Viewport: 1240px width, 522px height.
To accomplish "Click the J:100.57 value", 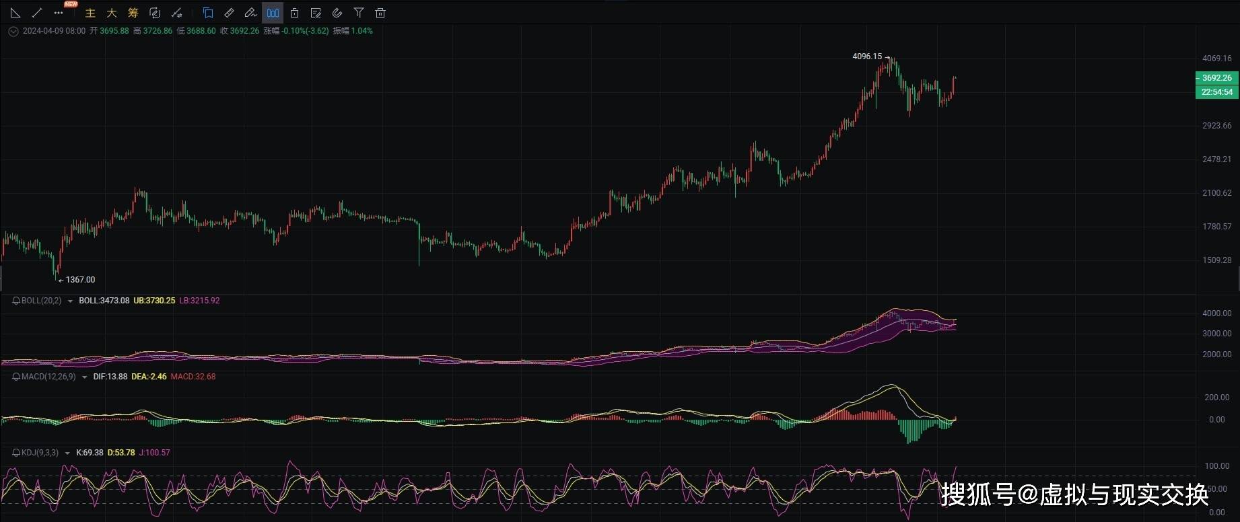I will coord(154,453).
